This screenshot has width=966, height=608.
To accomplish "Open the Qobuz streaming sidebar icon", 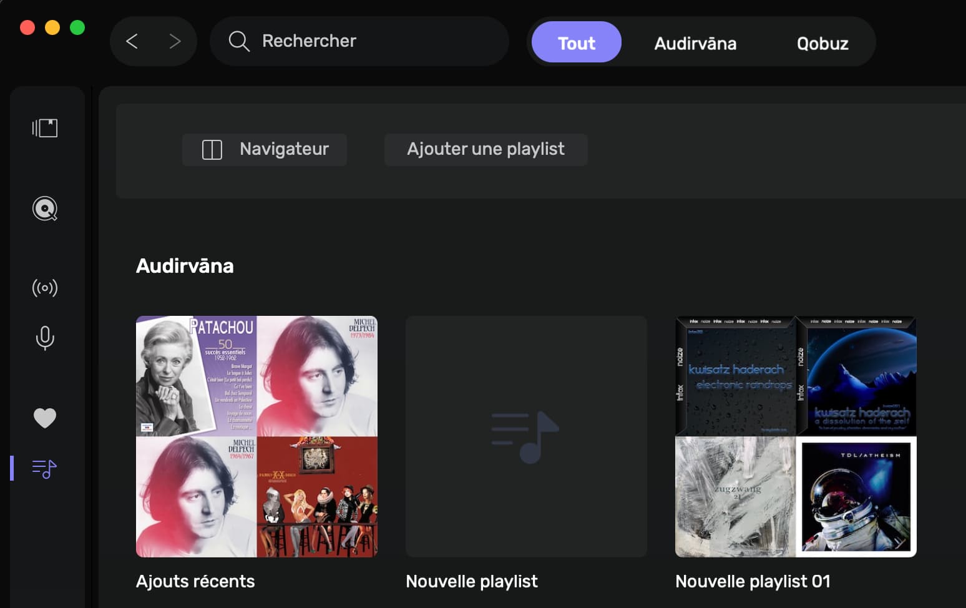I will click(45, 208).
